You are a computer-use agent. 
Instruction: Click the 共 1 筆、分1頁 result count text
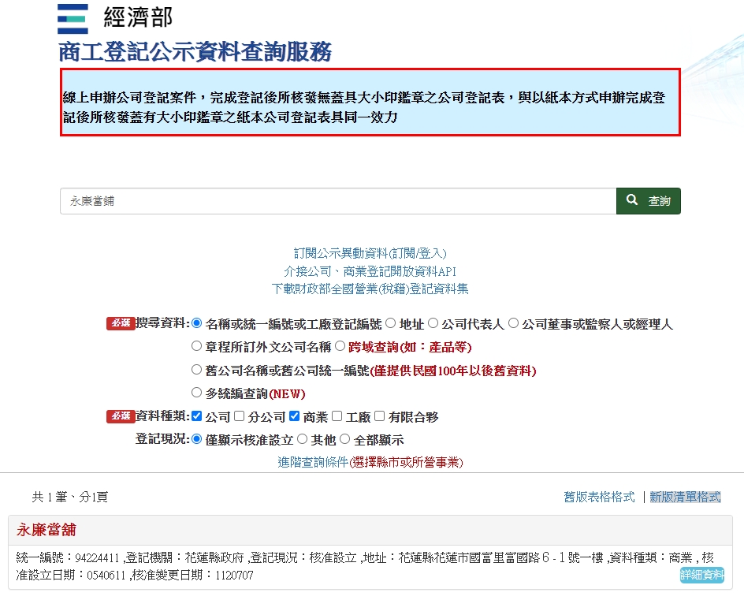pos(69,497)
